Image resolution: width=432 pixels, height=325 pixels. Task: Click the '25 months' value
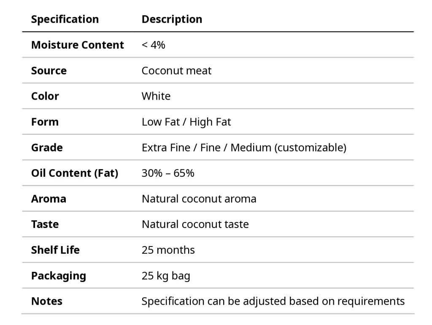pos(168,250)
